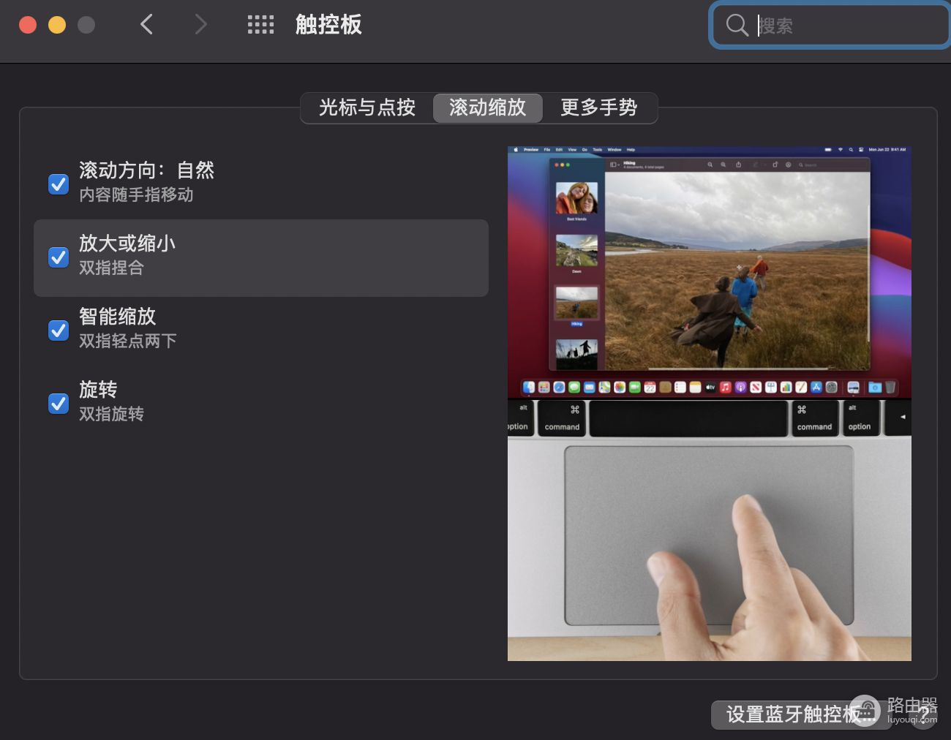Click the magnifier icon in the search box
Screen dimensions: 951x740
pyautogui.click(x=737, y=26)
